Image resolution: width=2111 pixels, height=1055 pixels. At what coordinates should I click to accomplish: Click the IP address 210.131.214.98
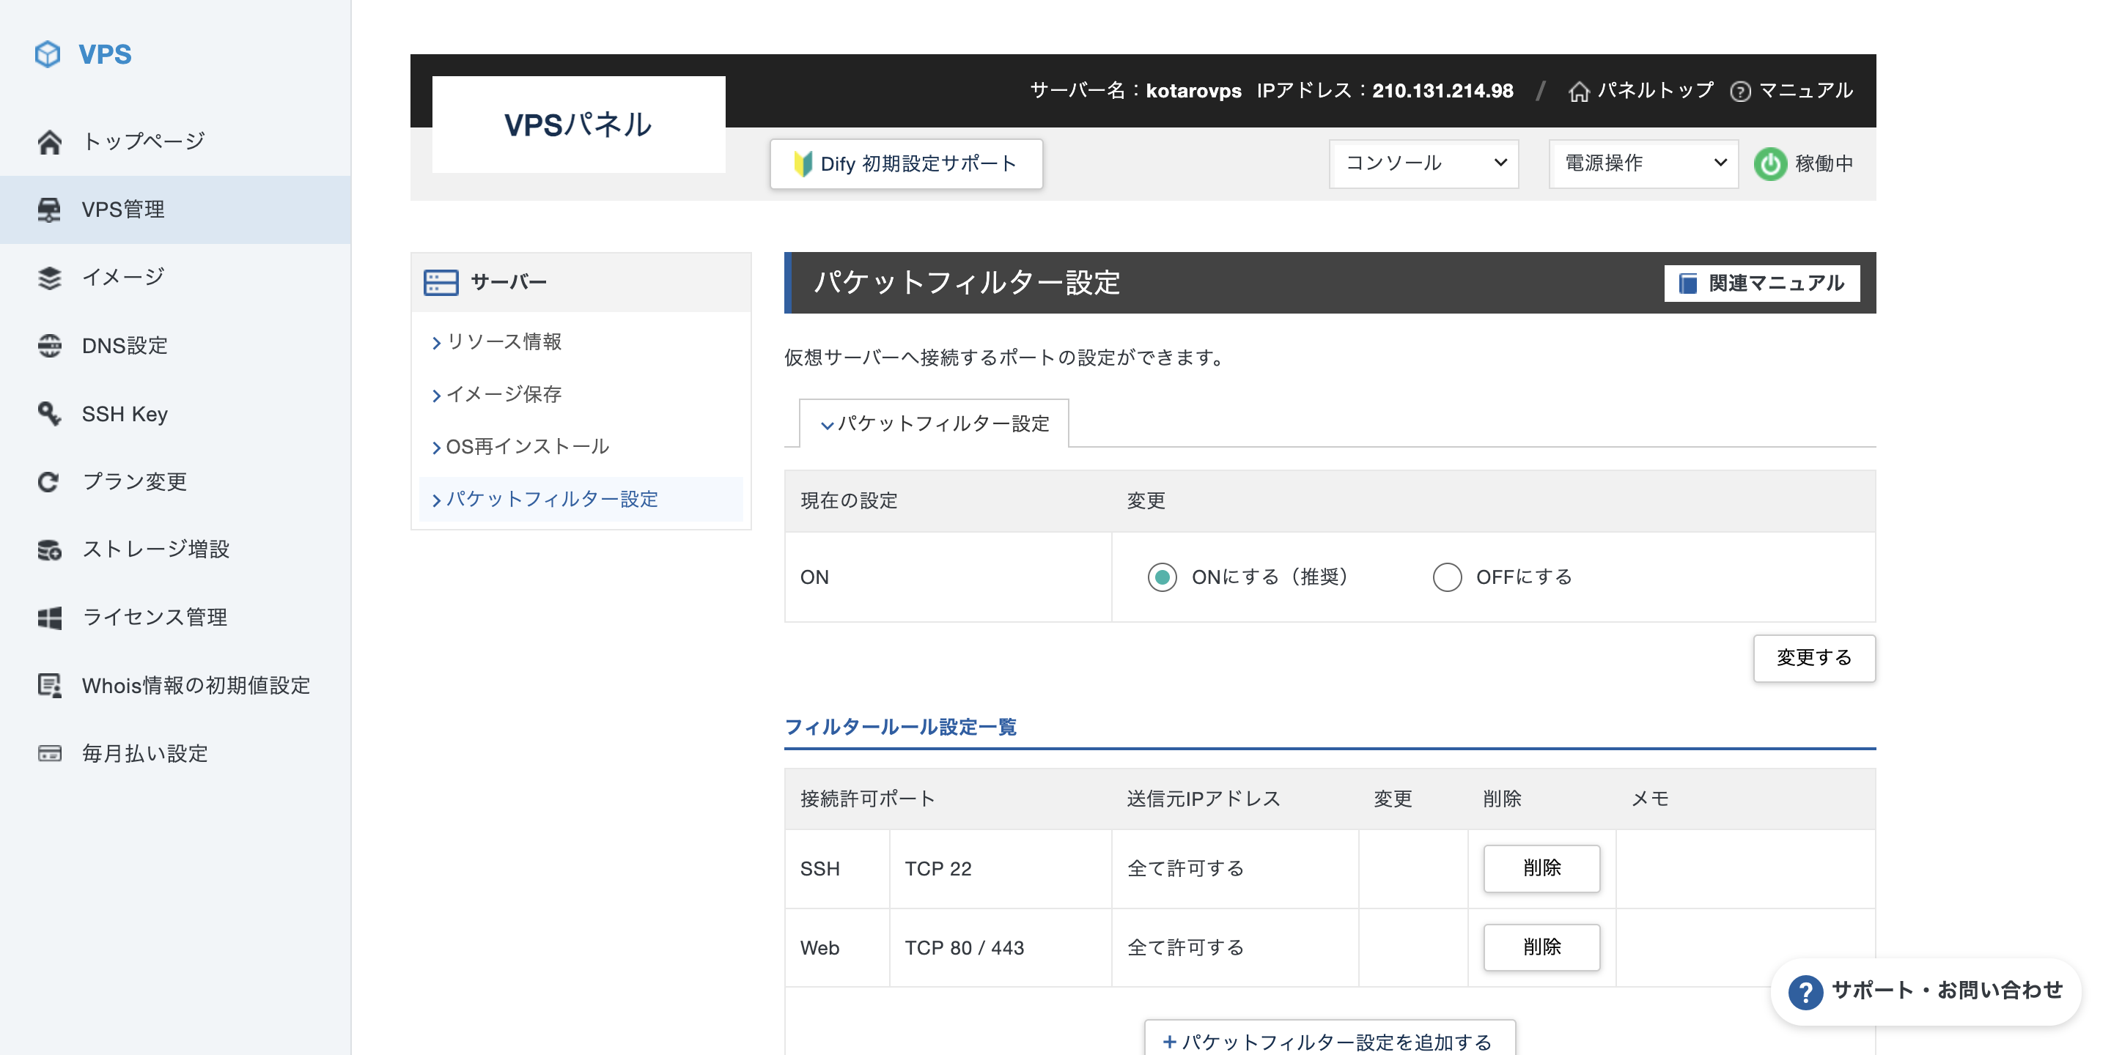1443,91
